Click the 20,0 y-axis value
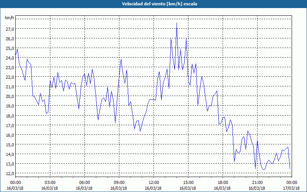The height and width of the screenshot is (192, 307). (x=10, y=96)
